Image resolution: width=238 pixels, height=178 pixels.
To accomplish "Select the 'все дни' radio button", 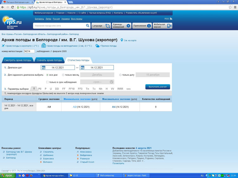I will click(48, 75).
